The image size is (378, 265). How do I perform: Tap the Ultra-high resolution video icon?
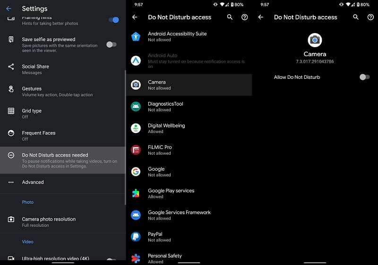(11, 258)
